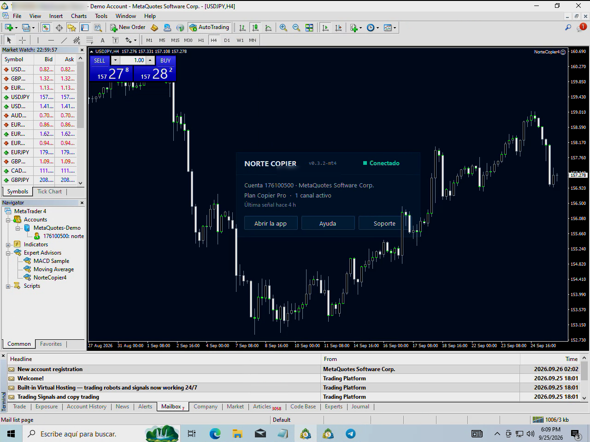Open the MetaEditor book icon
590x442 pixels.
[154, 28]
